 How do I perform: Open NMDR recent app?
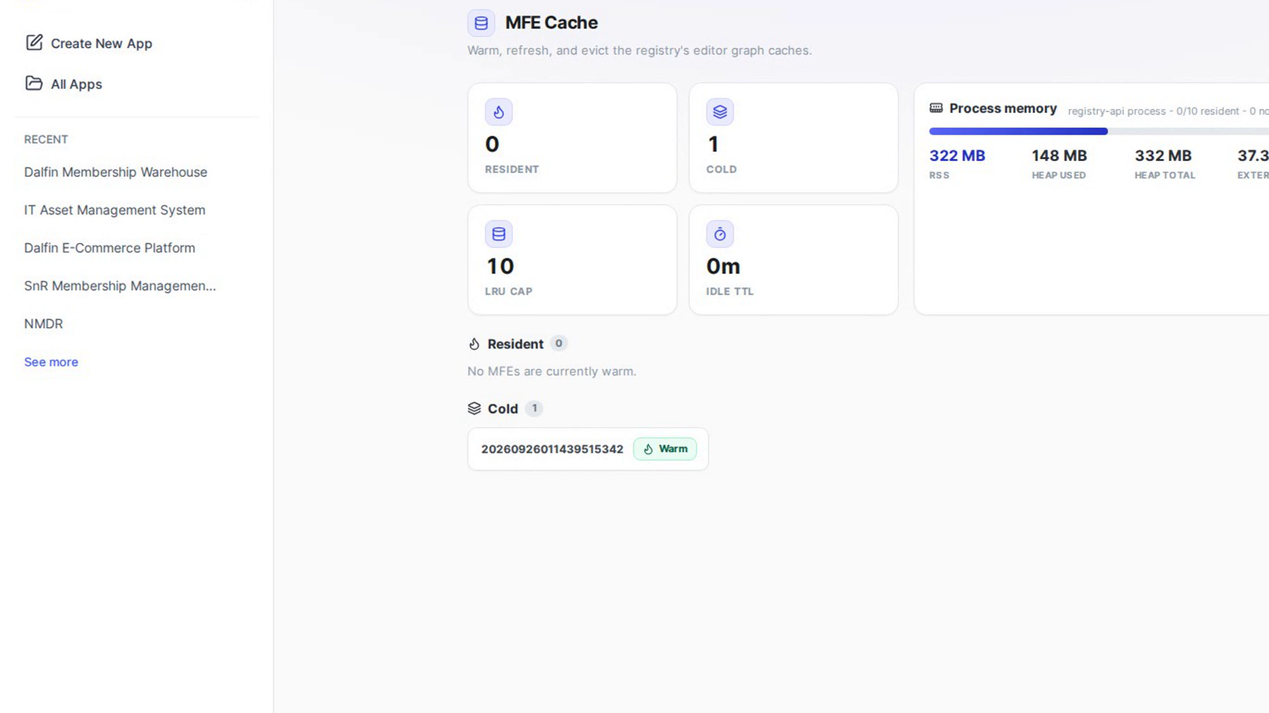point(44,324)
